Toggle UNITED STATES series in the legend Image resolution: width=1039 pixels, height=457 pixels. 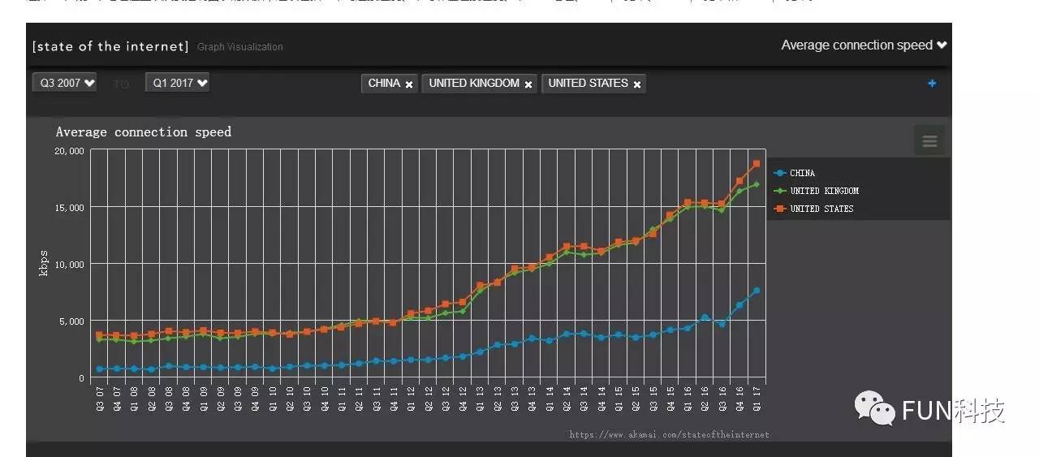pyautogui.click(x=813, y=209)
